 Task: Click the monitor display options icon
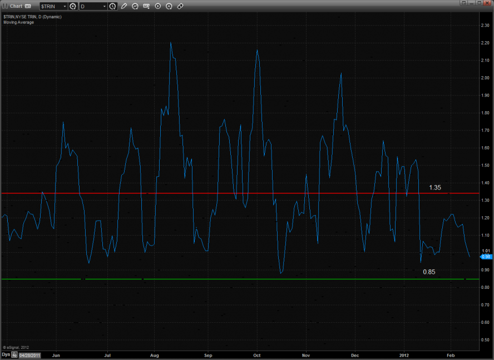146,6
